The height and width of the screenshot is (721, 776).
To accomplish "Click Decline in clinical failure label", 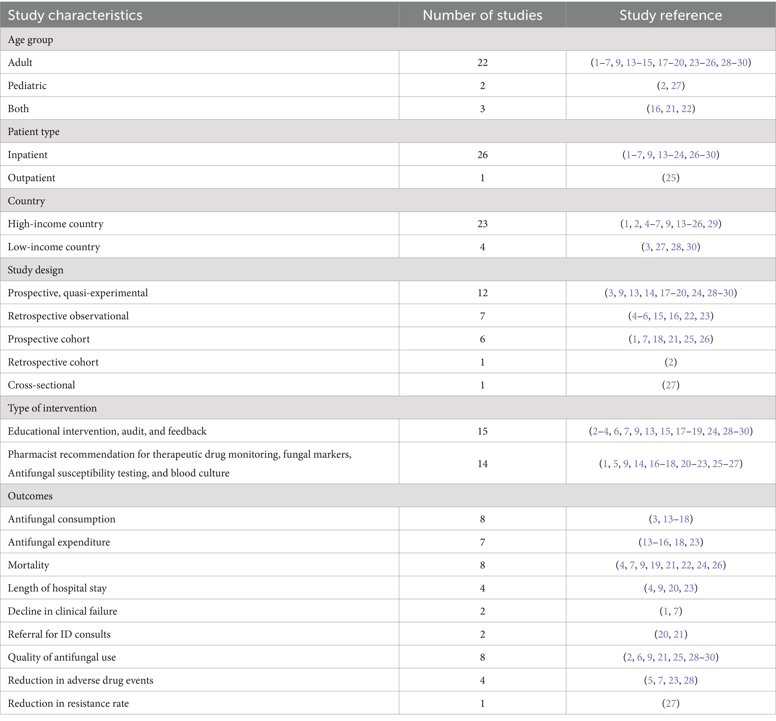I will click(x=62, y=611).
